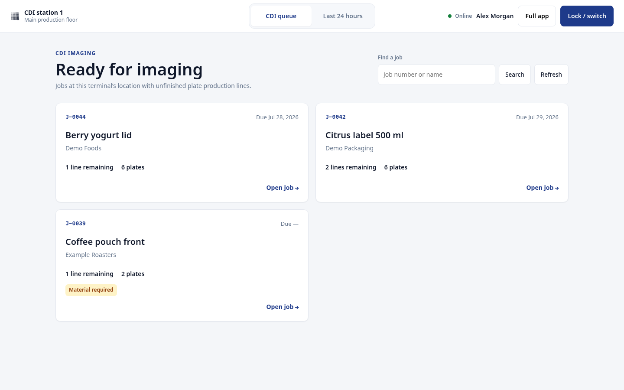Refresh the job queue
Viewport: 624px width, 390px height.
click(551, 75)
